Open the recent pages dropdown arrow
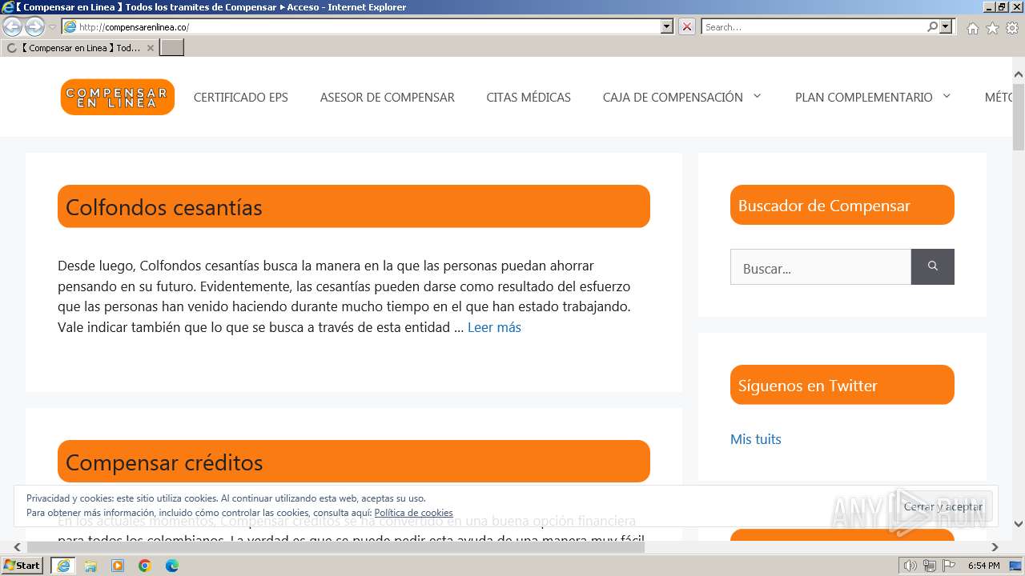This screenshot has height=576, width=1025. (53, 27)
